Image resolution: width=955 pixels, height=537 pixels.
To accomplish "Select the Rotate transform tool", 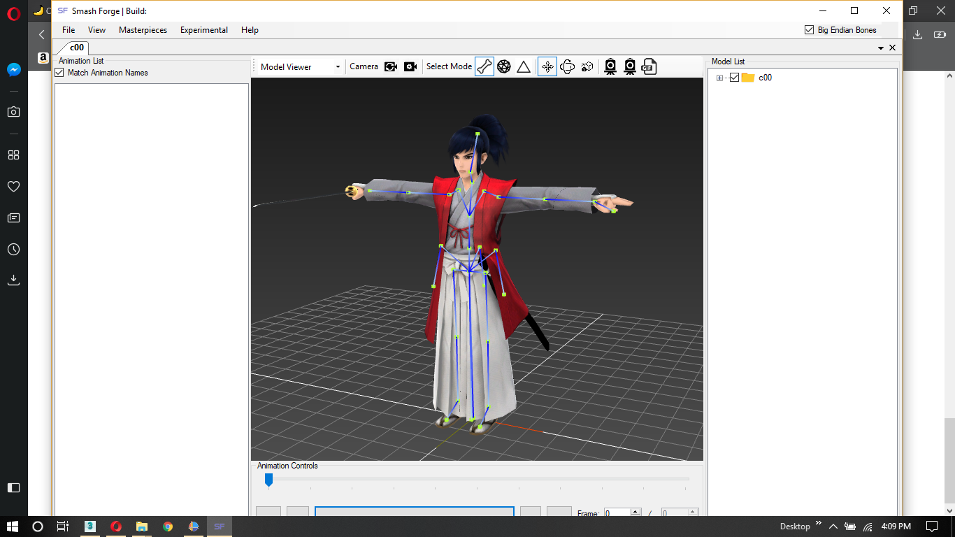I will coord(566,66).
